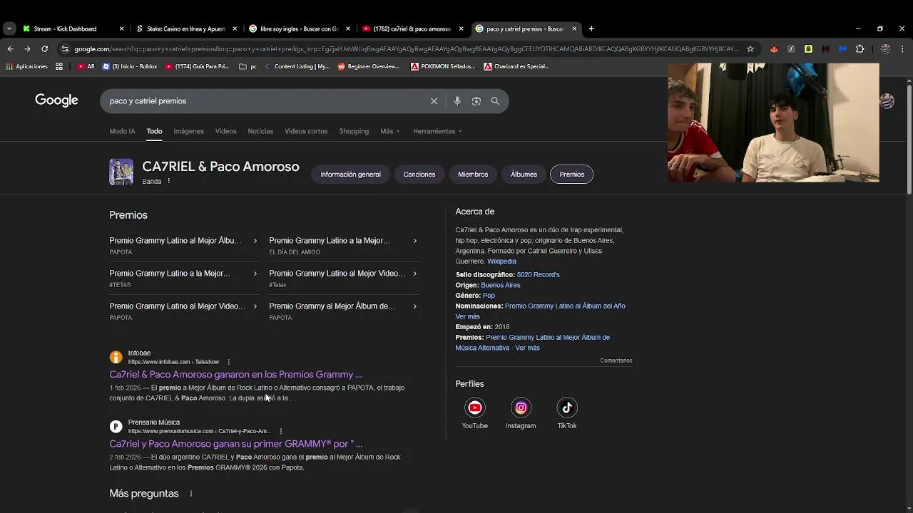The height and width of the screenshot is (513, 913).
Task: Select the Noticias search tab
Action: pos(260,131)
